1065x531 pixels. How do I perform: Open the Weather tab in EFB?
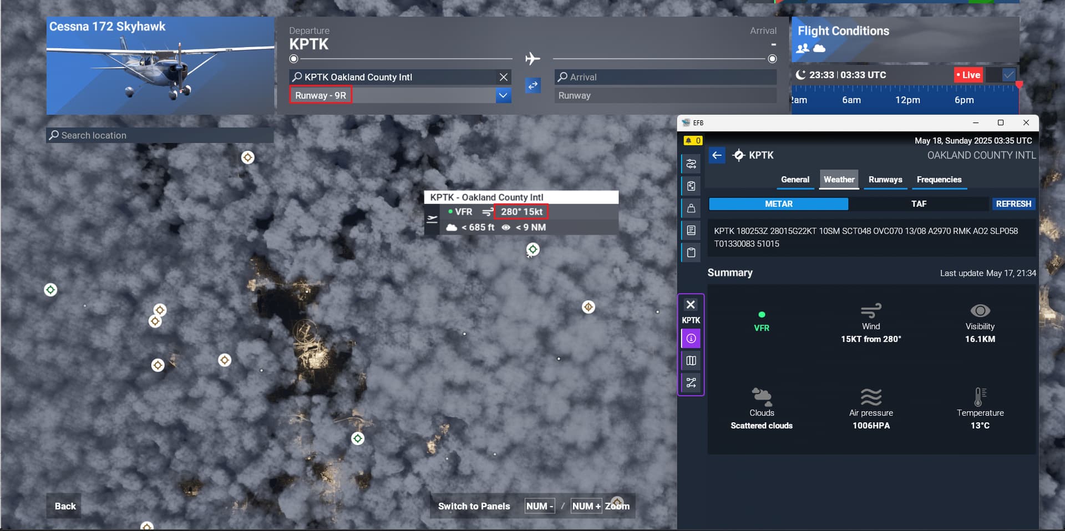coord(839,180)
